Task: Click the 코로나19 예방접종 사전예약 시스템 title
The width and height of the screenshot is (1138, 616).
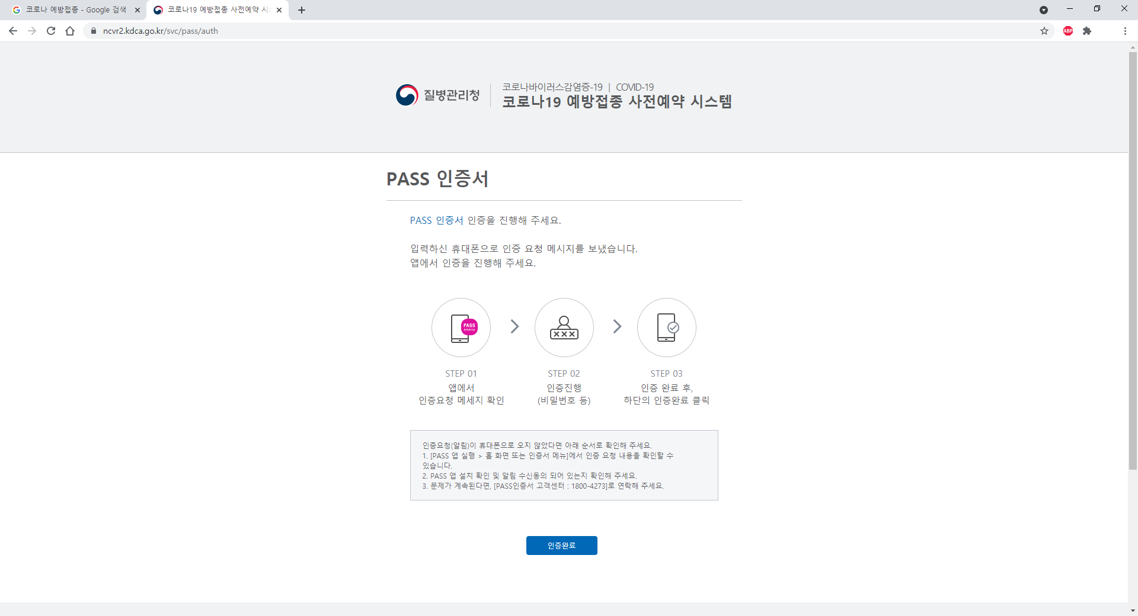Action: [x=617, y=102]
